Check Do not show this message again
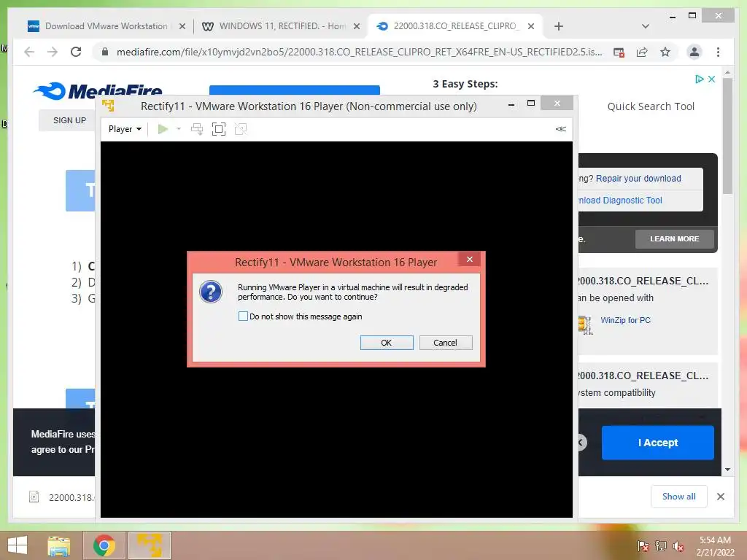The image size is (747, 560). (243, 316)
